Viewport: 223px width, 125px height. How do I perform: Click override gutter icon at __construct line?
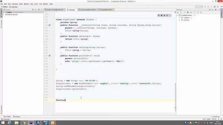(x=49, y=25)
